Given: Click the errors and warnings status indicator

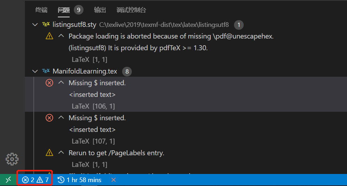Looking at the screenshot, I should (35, 180).
